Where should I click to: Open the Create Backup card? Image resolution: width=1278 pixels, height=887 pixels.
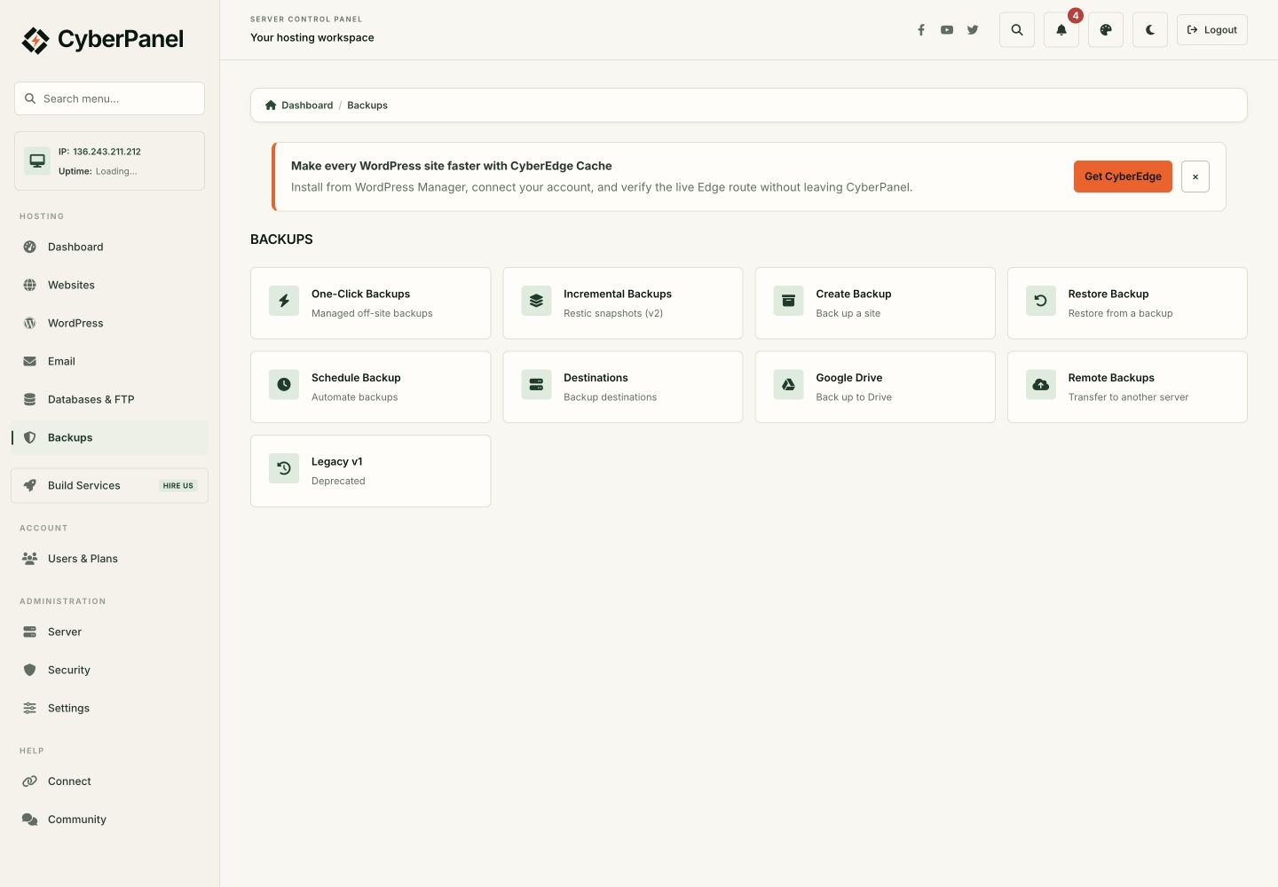875,303
